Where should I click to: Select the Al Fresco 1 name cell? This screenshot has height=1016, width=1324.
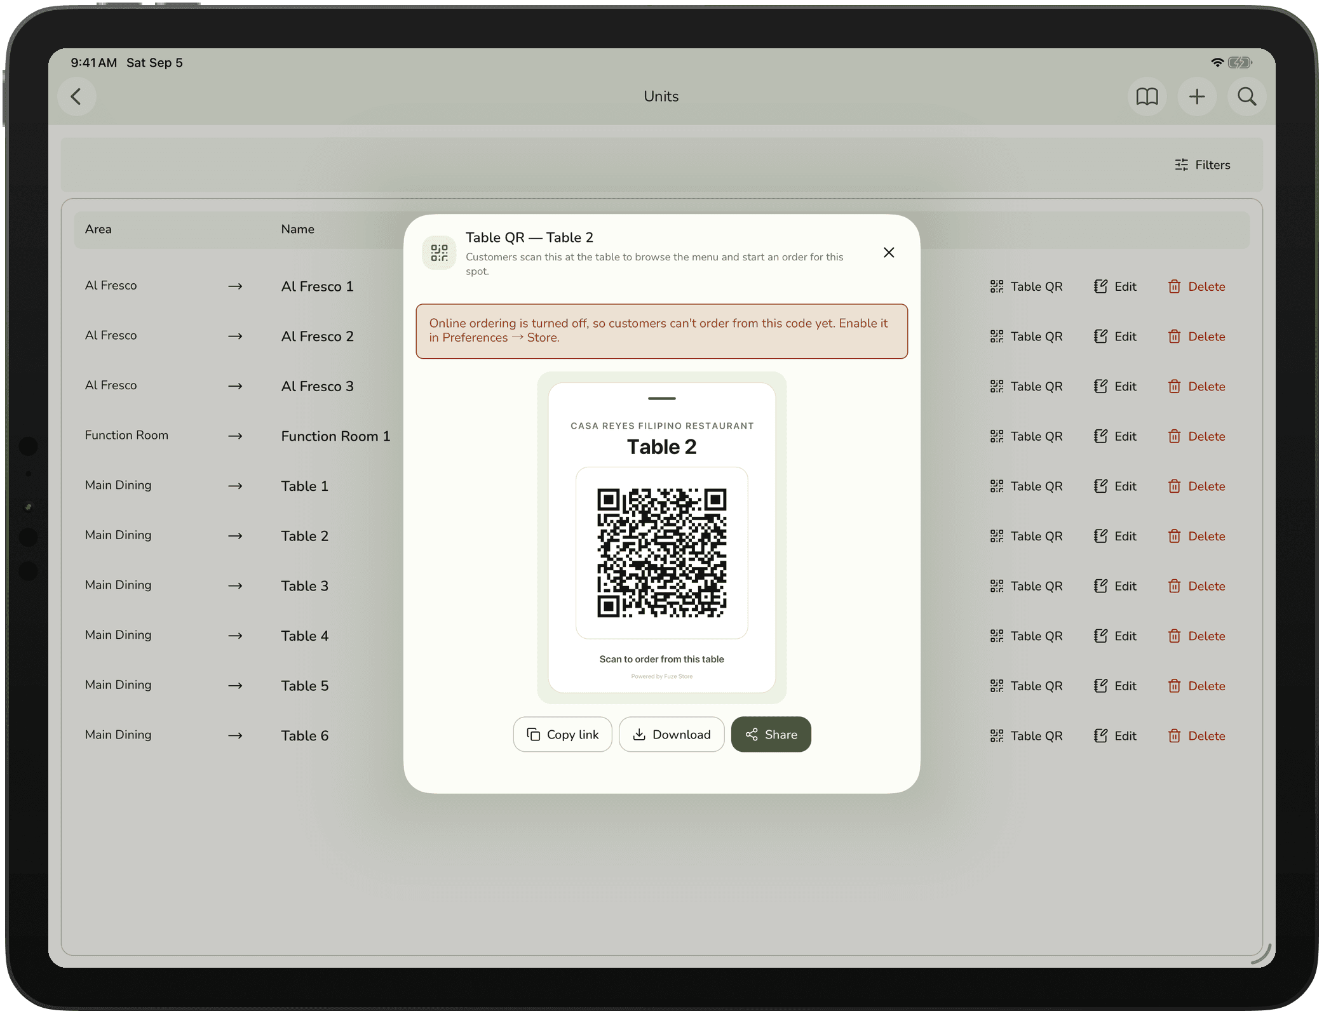click(x=318, y=286)
